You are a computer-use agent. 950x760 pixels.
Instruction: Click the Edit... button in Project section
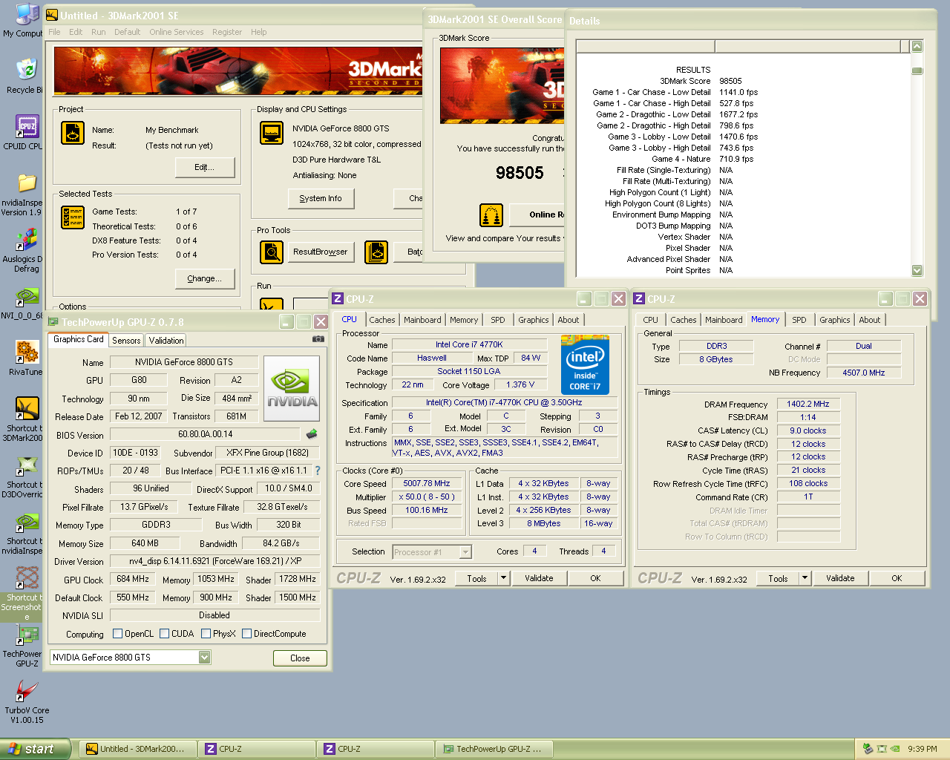pos(205,168)
